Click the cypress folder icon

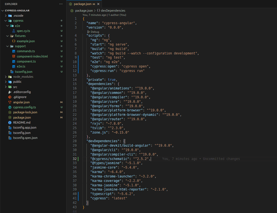point(10,21)
